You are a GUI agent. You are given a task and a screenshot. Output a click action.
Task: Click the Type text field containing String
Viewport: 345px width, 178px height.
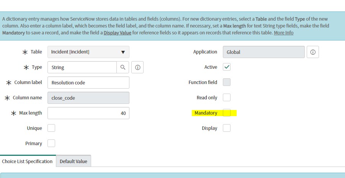(x=82, y=67)
